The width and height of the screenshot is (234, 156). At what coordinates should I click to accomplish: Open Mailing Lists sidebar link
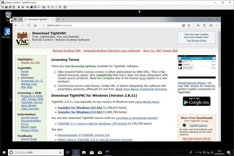29,84
